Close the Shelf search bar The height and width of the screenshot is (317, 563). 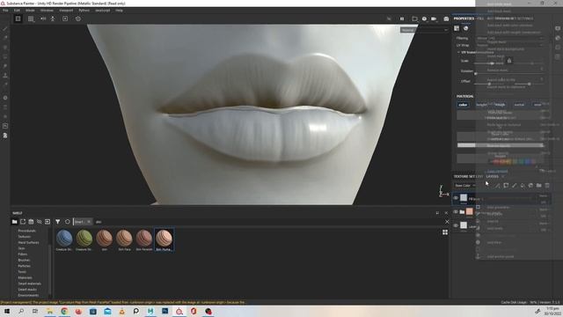point(447,222)
